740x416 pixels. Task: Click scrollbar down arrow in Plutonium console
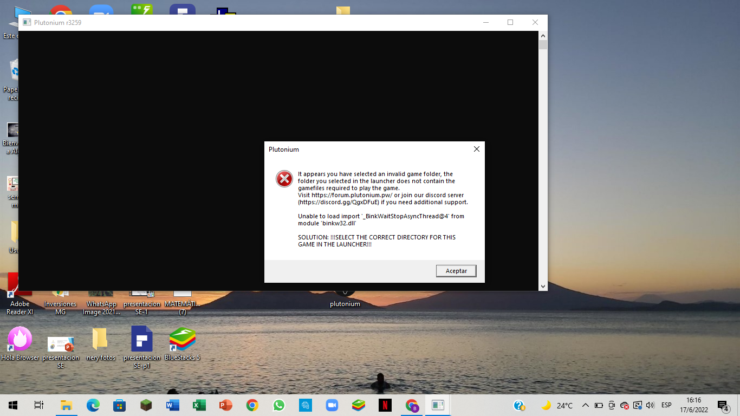click(543, 286)
